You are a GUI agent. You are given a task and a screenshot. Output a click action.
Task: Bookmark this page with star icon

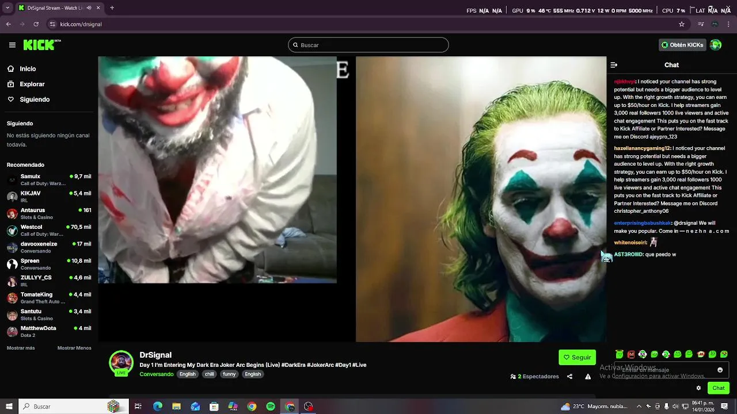(682, 24)
